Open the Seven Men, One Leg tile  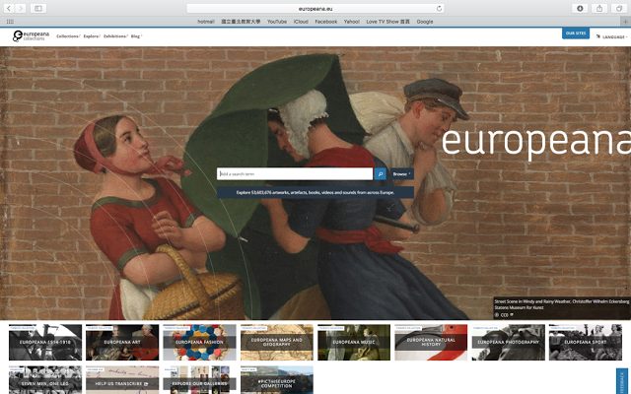pyautogui.click(x=45, y=380)
